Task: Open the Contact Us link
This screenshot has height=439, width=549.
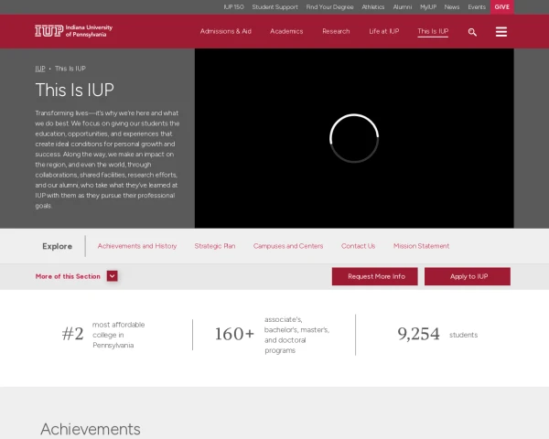Action: [358, 246]
